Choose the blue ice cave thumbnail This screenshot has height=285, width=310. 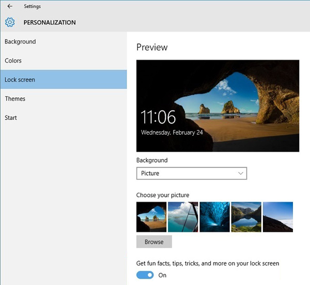[215, 217]
